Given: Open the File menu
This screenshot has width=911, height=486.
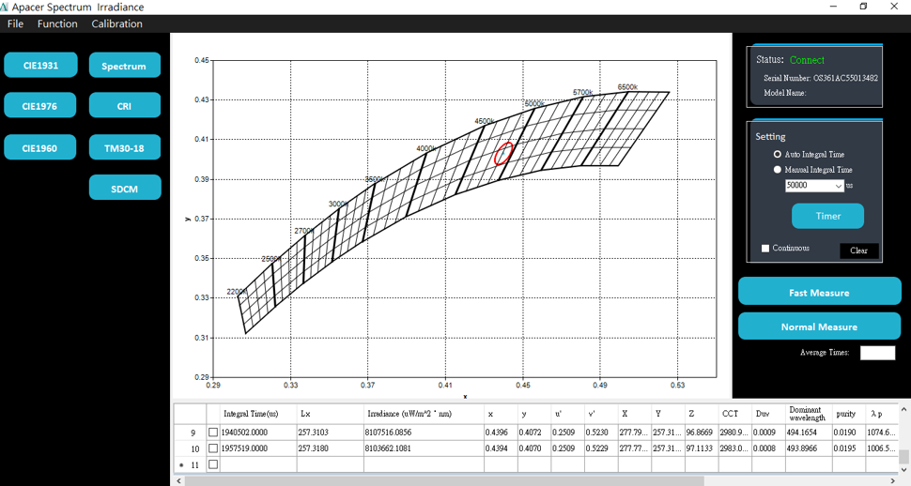Looking at the screenshot, I should coord(16,23).
